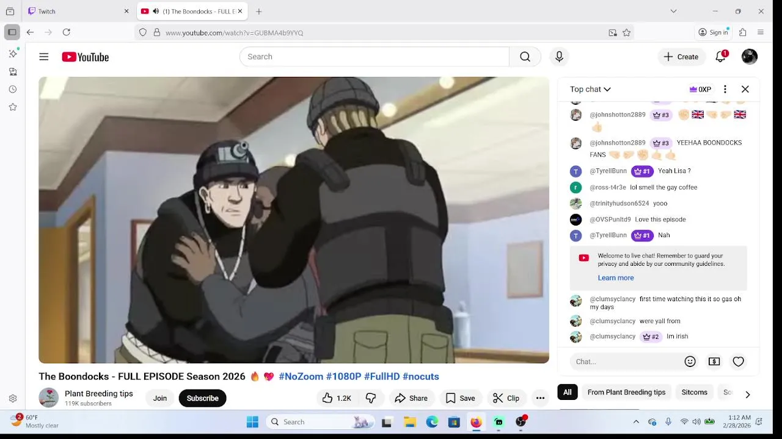Open live chat more options menu
This screenshot has height=439, width=782.
pyautogui.click(x=725, y=89)
